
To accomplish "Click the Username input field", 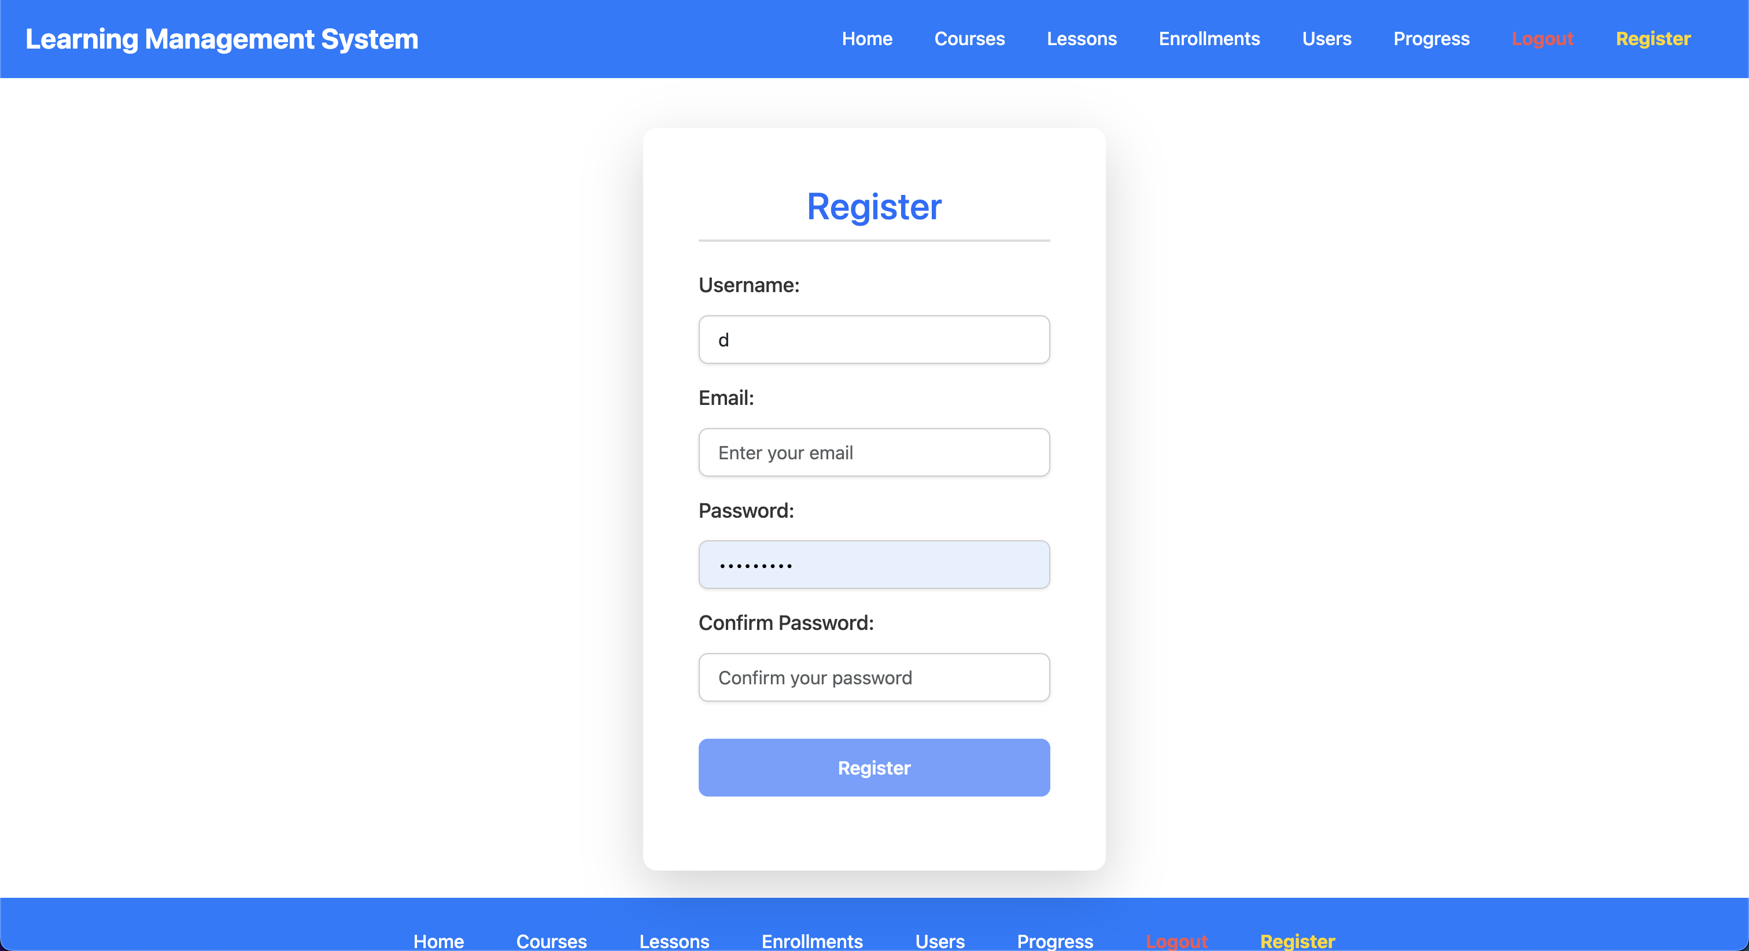I will [875, 338].
